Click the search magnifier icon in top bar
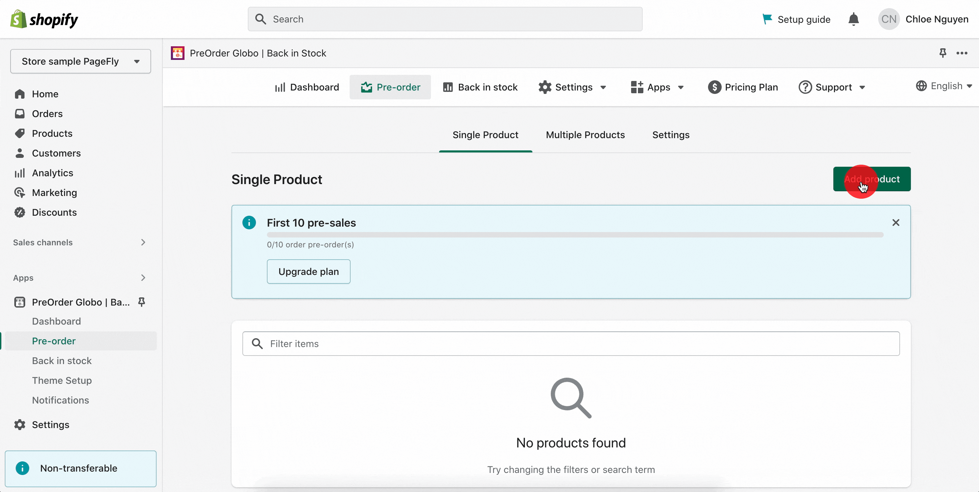The height and width of the screenshot is (492, 979). (260, 19)
